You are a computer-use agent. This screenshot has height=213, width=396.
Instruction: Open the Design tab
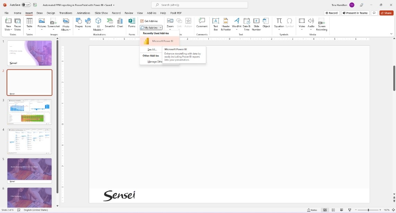[51, 13]
